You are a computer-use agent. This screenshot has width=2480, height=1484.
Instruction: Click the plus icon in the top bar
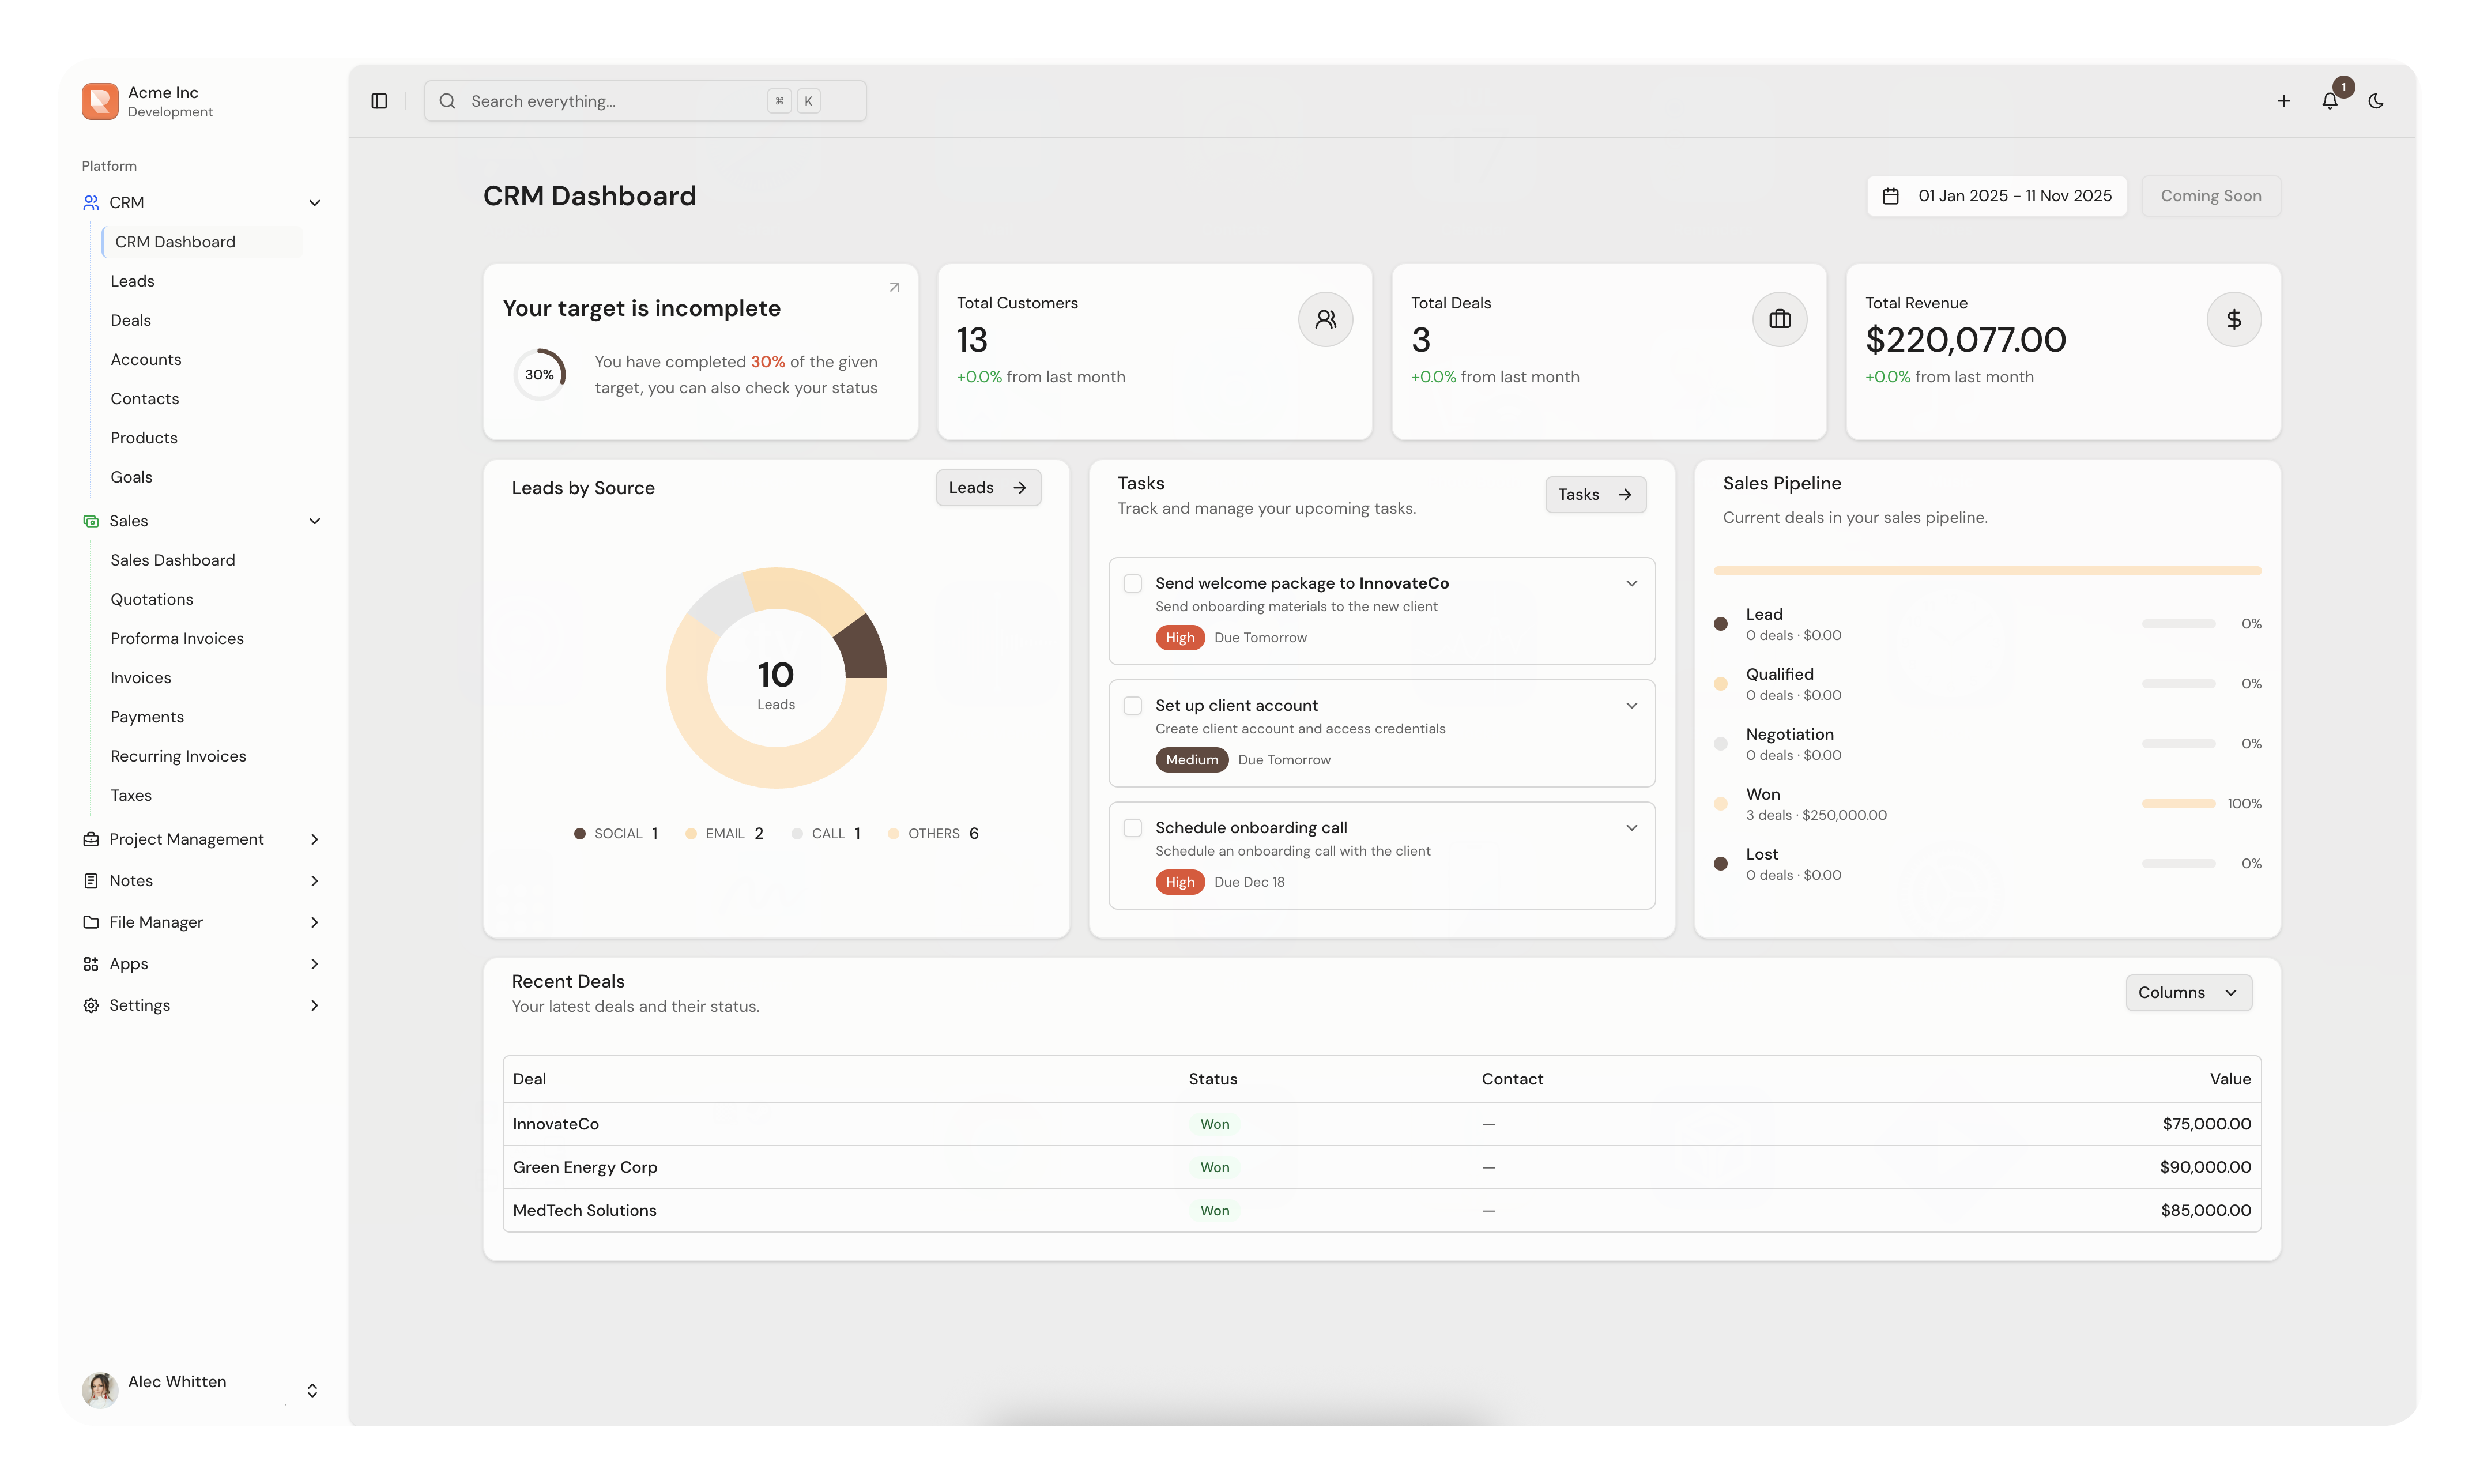coord(2283,100)
